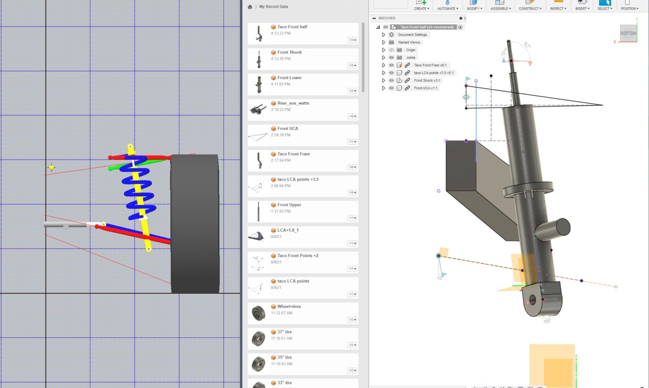Click the link icon of Front Shock v3:1
This screenshot has height=388, width=649.
(x=407, y=80)
